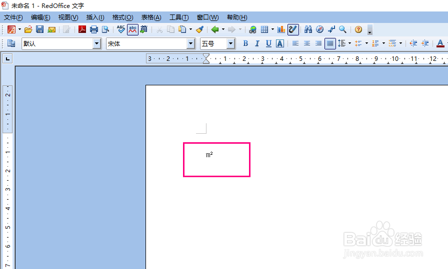Click the tab stop type selector
This screenshot has width=448, height=269.
point(7,59)
